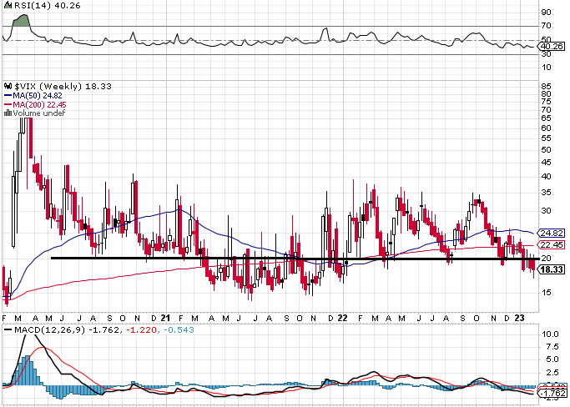Image resolution: width=570 pixels, height=407 pixels.
Task: Click the Volume bars legend icon
Action: pos(8,113)
